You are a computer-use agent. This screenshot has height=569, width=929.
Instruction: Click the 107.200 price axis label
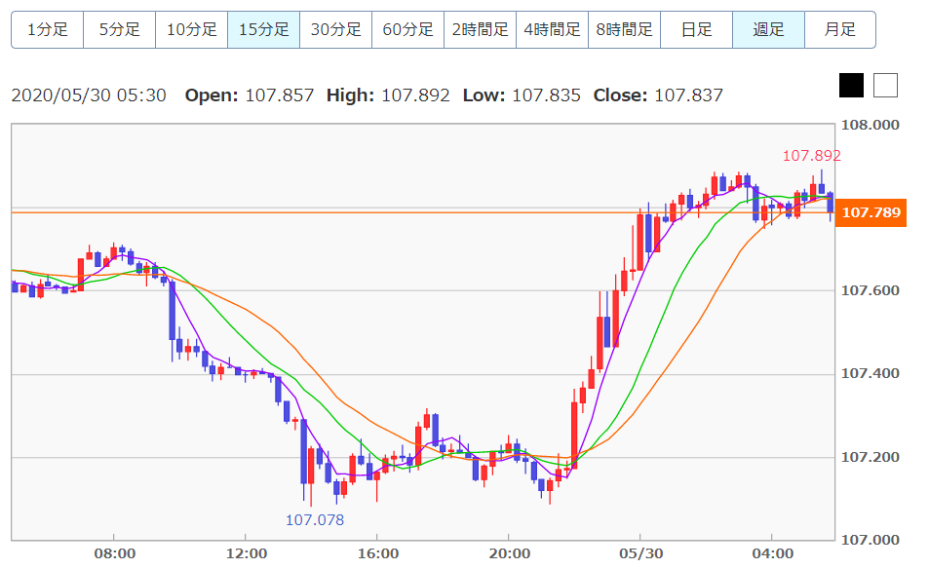click(871, 457)
